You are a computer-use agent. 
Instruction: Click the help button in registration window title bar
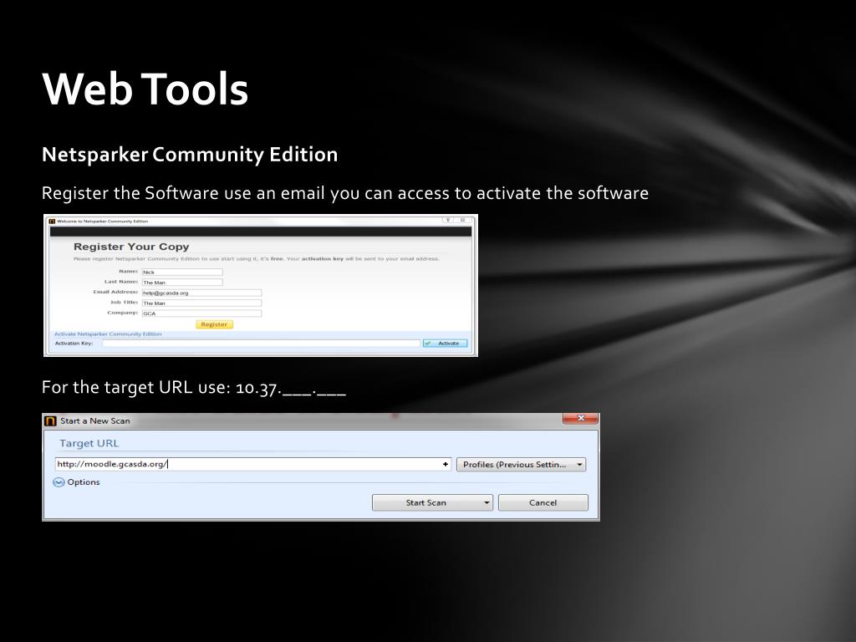tap(448, 220)
